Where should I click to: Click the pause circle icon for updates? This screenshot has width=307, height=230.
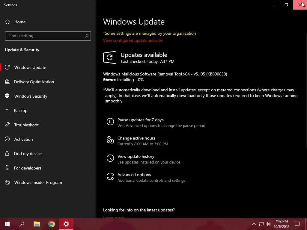tap(110, 122)
